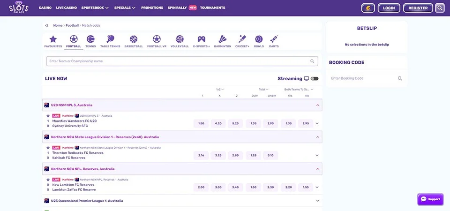Open site search magnifier in header
450x211 pixels.
(440, 8)
